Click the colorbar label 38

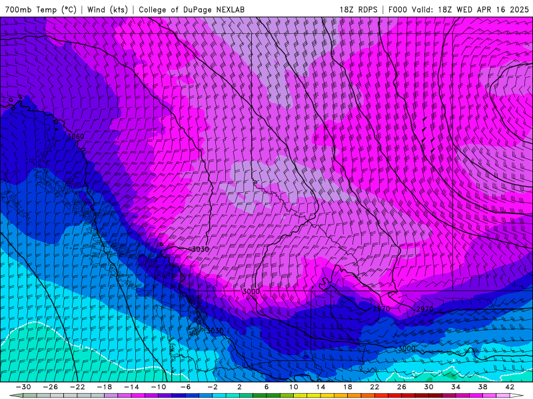click(482, 387)
